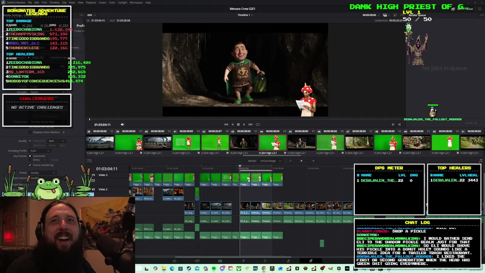Toggle loop playback icon
This screenshot has width=485, height=273.
point(258,124)
